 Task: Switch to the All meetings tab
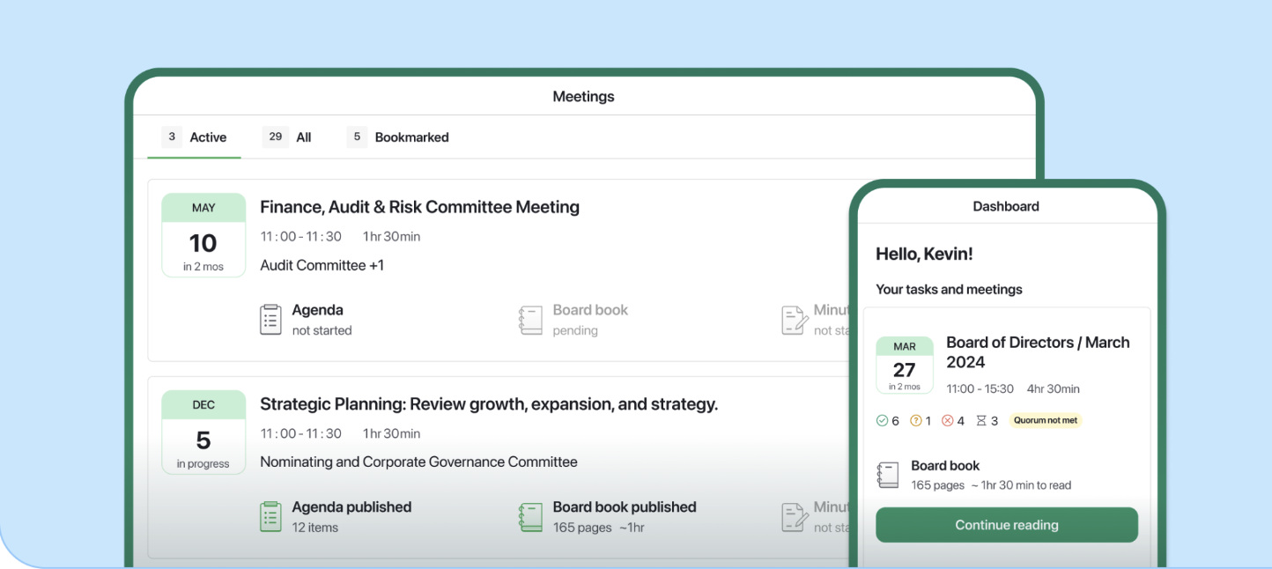coord(288,137)
